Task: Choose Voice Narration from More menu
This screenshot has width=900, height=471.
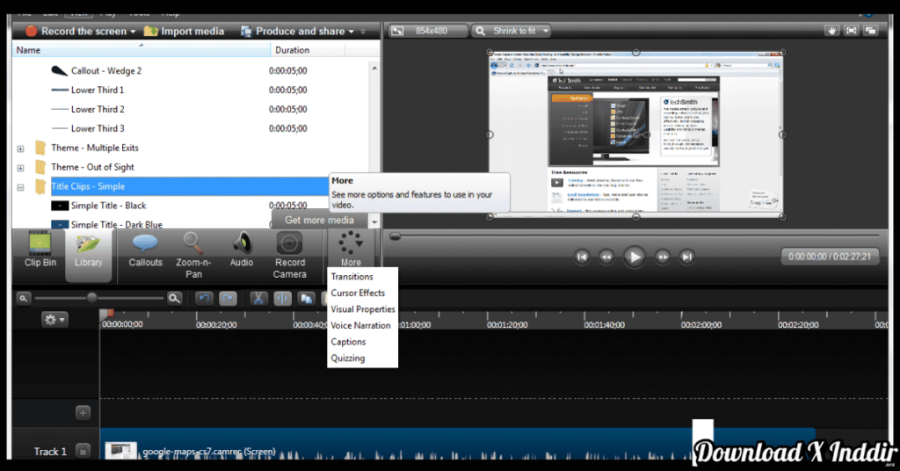Action: [x=360, y=325]
